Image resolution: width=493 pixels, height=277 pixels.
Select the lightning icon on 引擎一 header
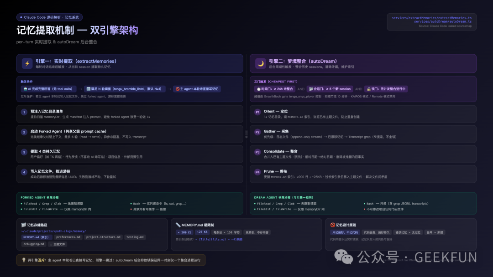(26, 64)
